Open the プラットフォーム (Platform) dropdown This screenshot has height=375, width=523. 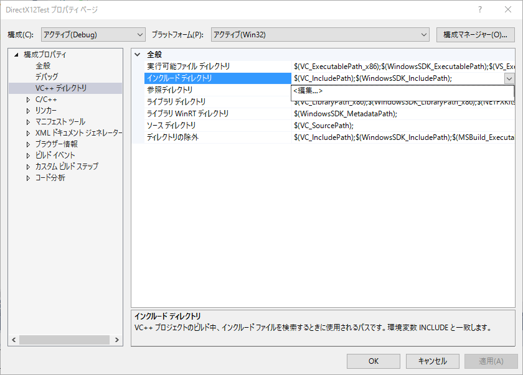click(x=320, y=35)
